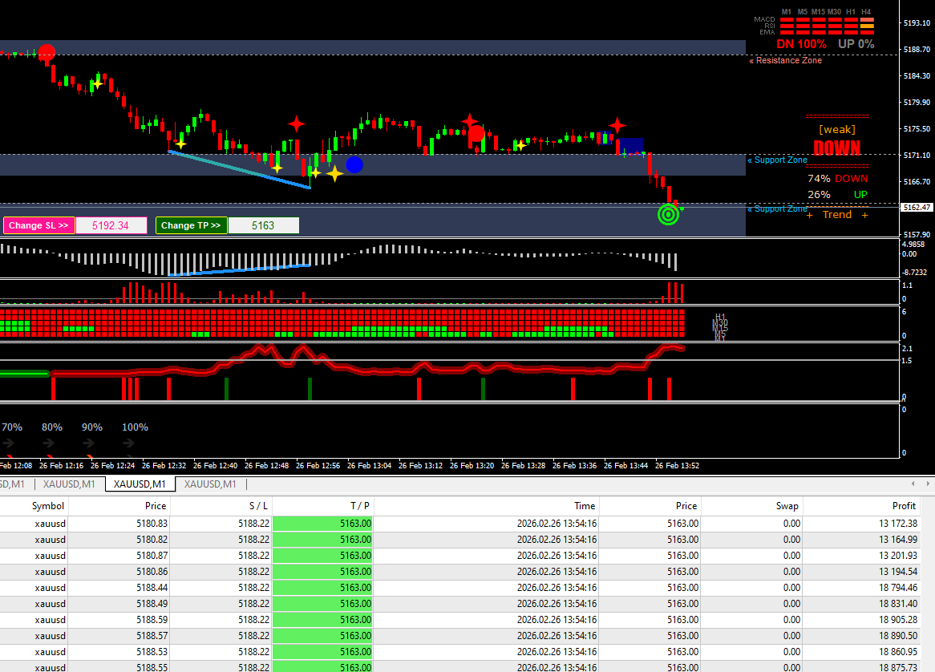935x672 pixels.
Task: Click the stop loss field showing 5192.34
Action: coord(111,225)
